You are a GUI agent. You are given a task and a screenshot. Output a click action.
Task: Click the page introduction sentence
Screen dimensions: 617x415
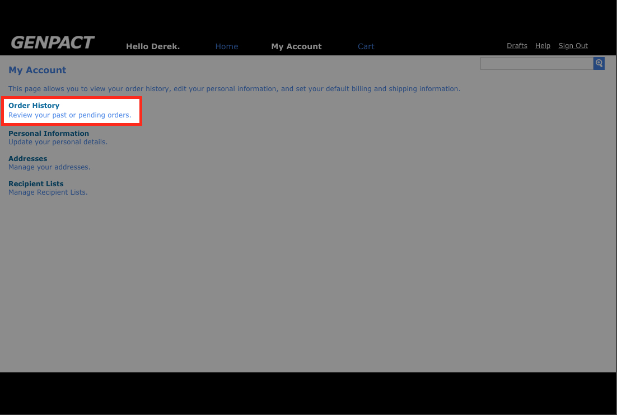click(x=234, y=89)
